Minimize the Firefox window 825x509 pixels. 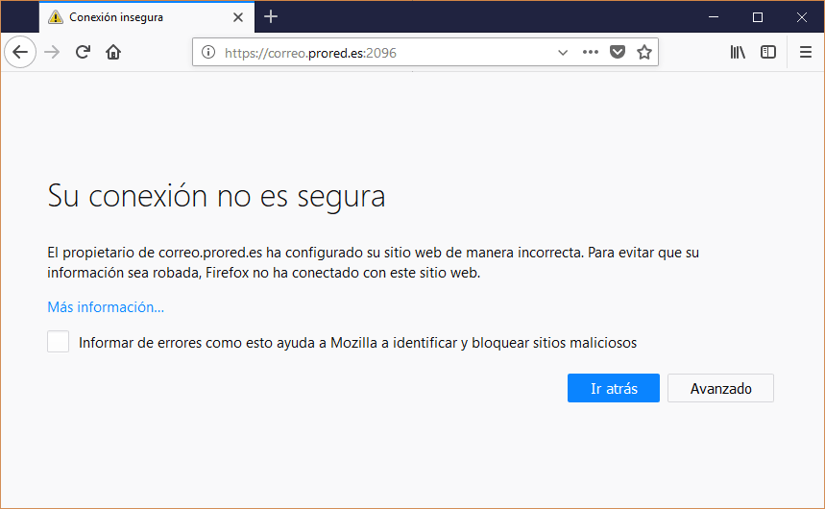pos(714,17)
